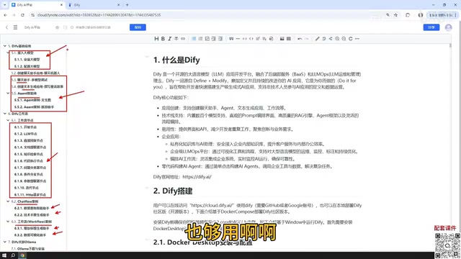Click the '2. Dify搭建' heading

[x=173, y=191]
